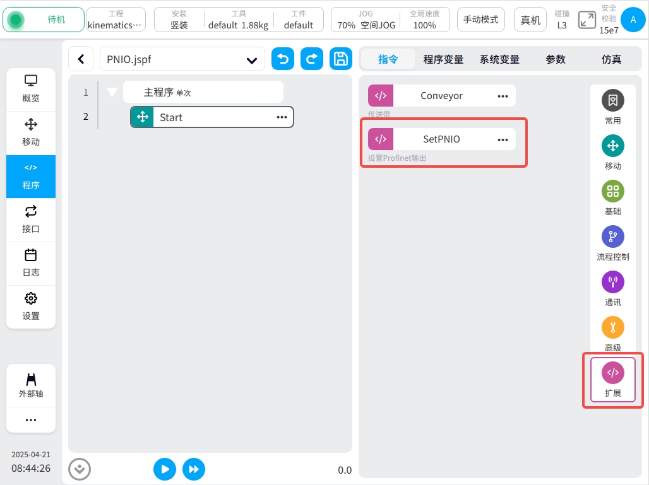The image size is (649, 485).
Task: Switch to the 仿真 simulation tab
Action: pos(611,59)
